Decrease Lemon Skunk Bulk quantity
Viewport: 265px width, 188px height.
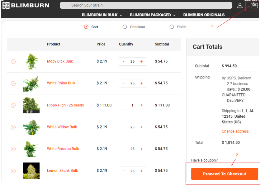[124, 171]
